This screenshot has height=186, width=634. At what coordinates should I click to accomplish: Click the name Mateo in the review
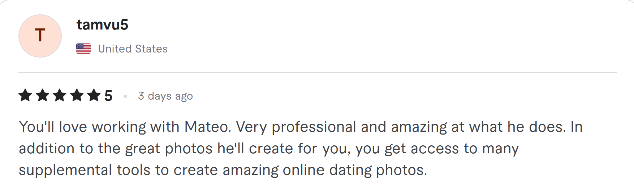point(207,127)
